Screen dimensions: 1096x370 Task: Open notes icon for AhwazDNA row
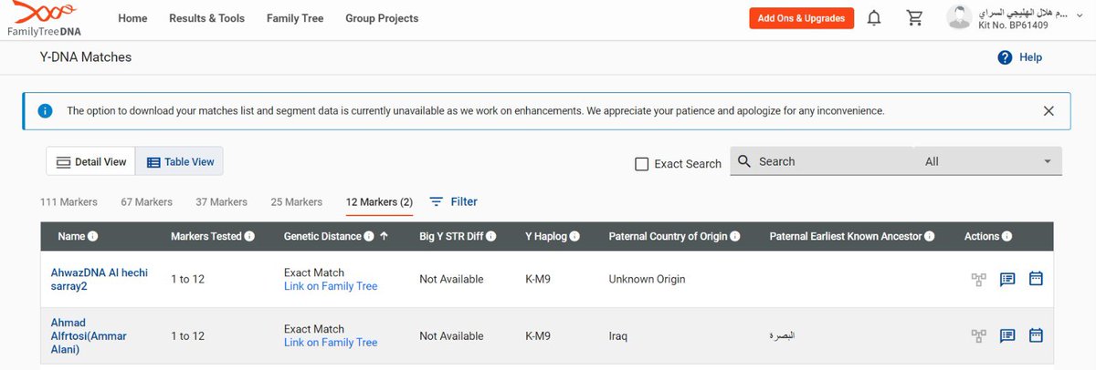point(1007,279)
